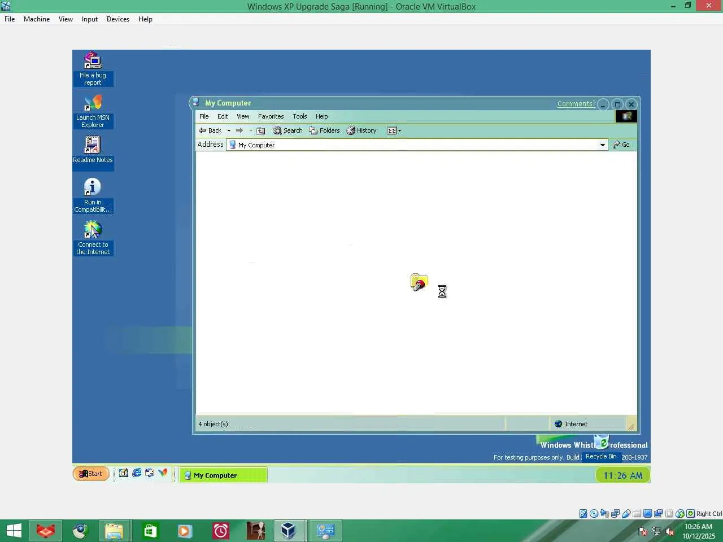Screen dimensions: 723x542
Task: Click the folder icon in the file pane
Action: point(419,282)
